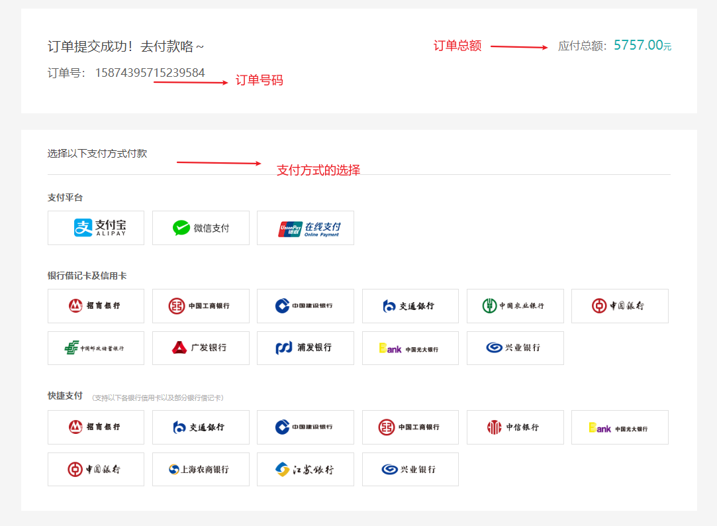Pick 中国银行 under debit and credit cards
The height and width of the screenshot is (526, 717).
pyautogui.click(x=620, y=306)
